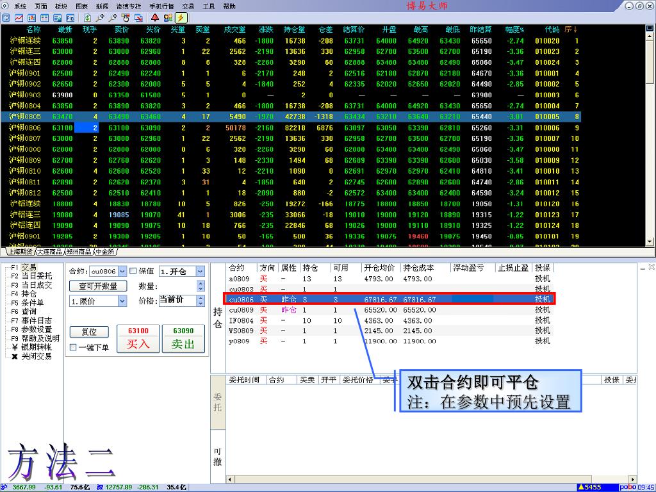Select F9 帮助及说明 in the tree
Viewport: 656px width, 492px height.
pos(35,338)
